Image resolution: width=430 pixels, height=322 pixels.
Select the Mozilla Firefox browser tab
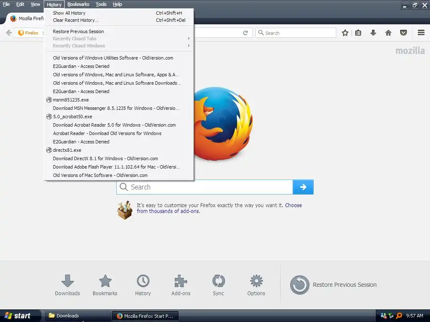26,18
